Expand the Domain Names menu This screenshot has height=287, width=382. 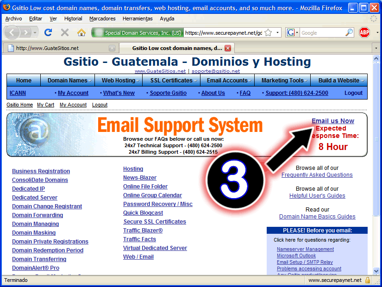(68, 81)
